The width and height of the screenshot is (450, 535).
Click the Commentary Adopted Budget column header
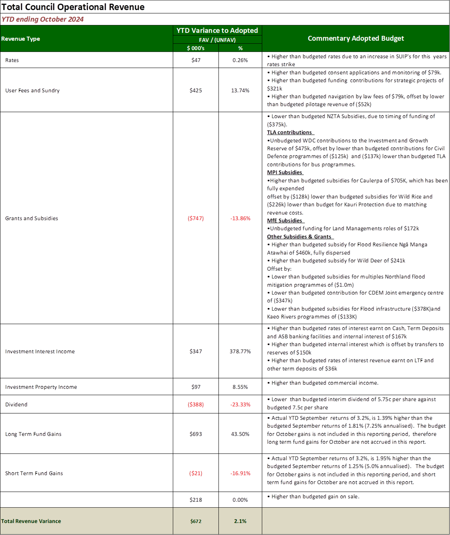click(x=356, y=39)
